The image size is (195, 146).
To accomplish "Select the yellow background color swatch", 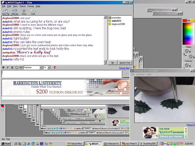I will 192,20.
